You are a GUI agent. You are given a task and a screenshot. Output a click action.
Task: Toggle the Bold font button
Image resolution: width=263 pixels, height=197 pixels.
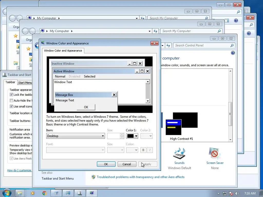143,150
